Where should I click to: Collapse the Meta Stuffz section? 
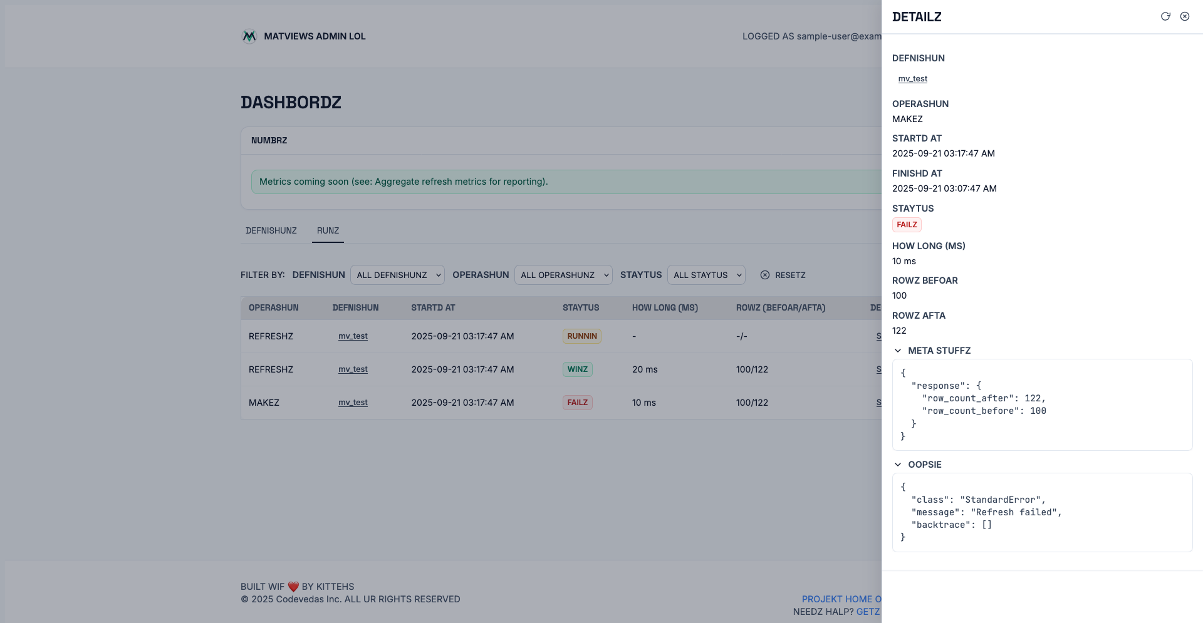click(898, 351)
